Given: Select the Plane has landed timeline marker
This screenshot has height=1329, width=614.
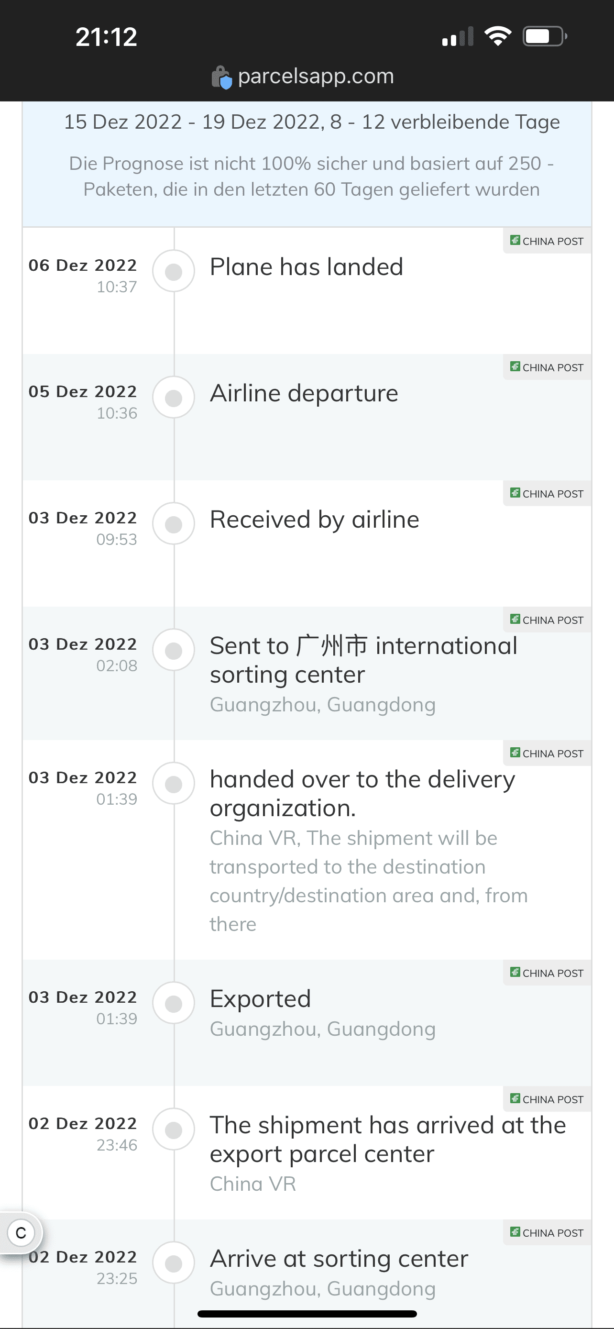Looking at the screenshot, I should [174, 271].
